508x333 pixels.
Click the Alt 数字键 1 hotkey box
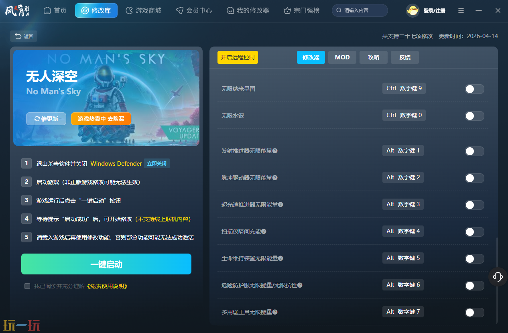(x=403, y=150)
